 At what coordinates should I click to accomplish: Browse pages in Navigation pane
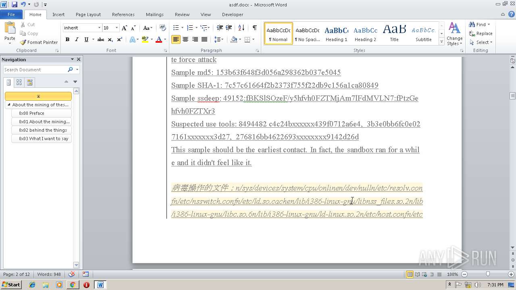click(x=19, y=82)
